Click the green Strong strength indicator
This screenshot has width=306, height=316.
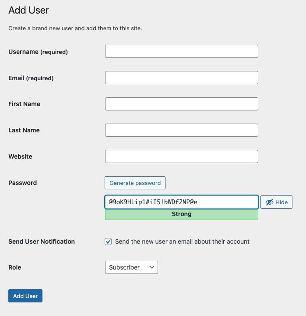(182, 214)
